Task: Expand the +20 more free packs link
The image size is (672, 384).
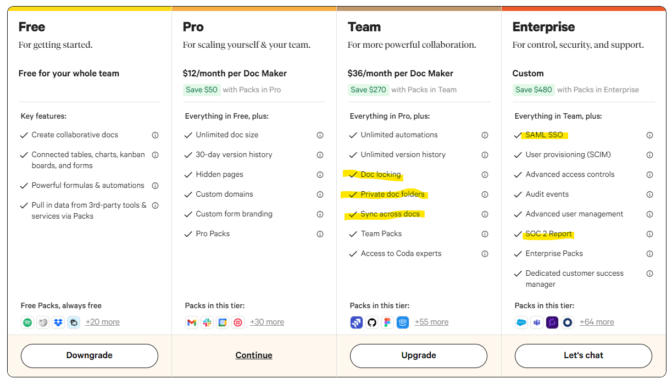Action: click(x=103, y=322)
